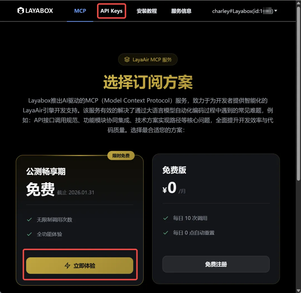Go to 安装教程 in navigation

click(x=147, y=11)
